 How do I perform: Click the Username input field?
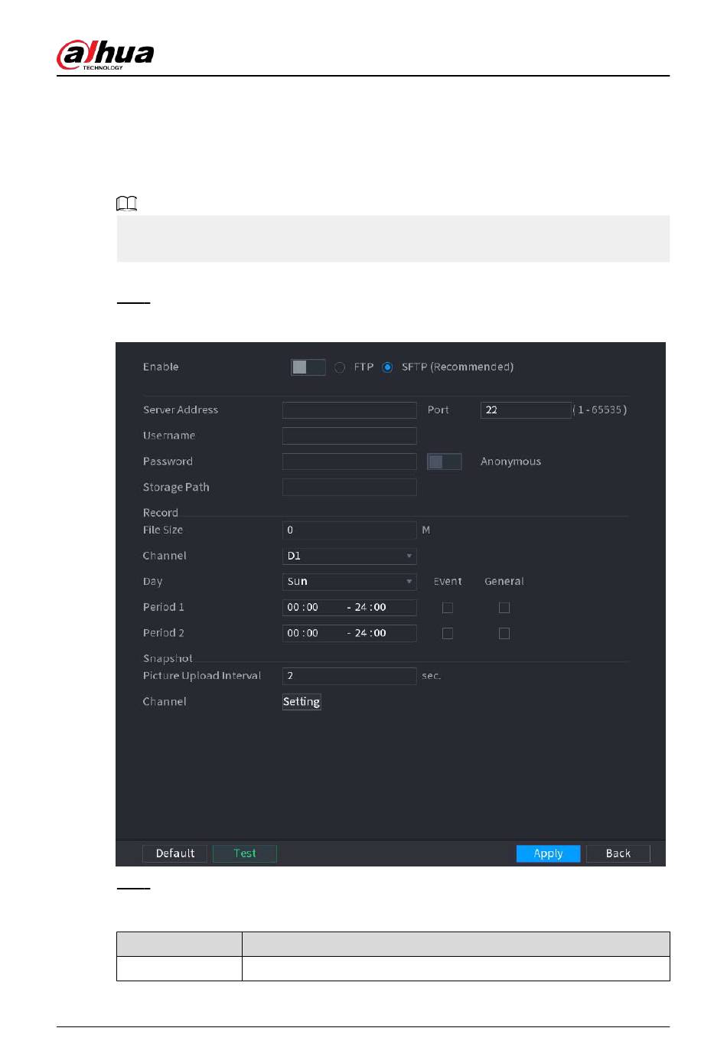(x=350, y=436)
